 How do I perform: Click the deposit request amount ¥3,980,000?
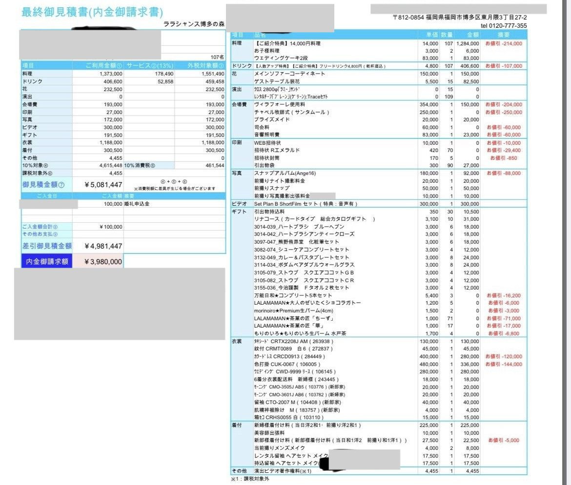coord(103,262)
